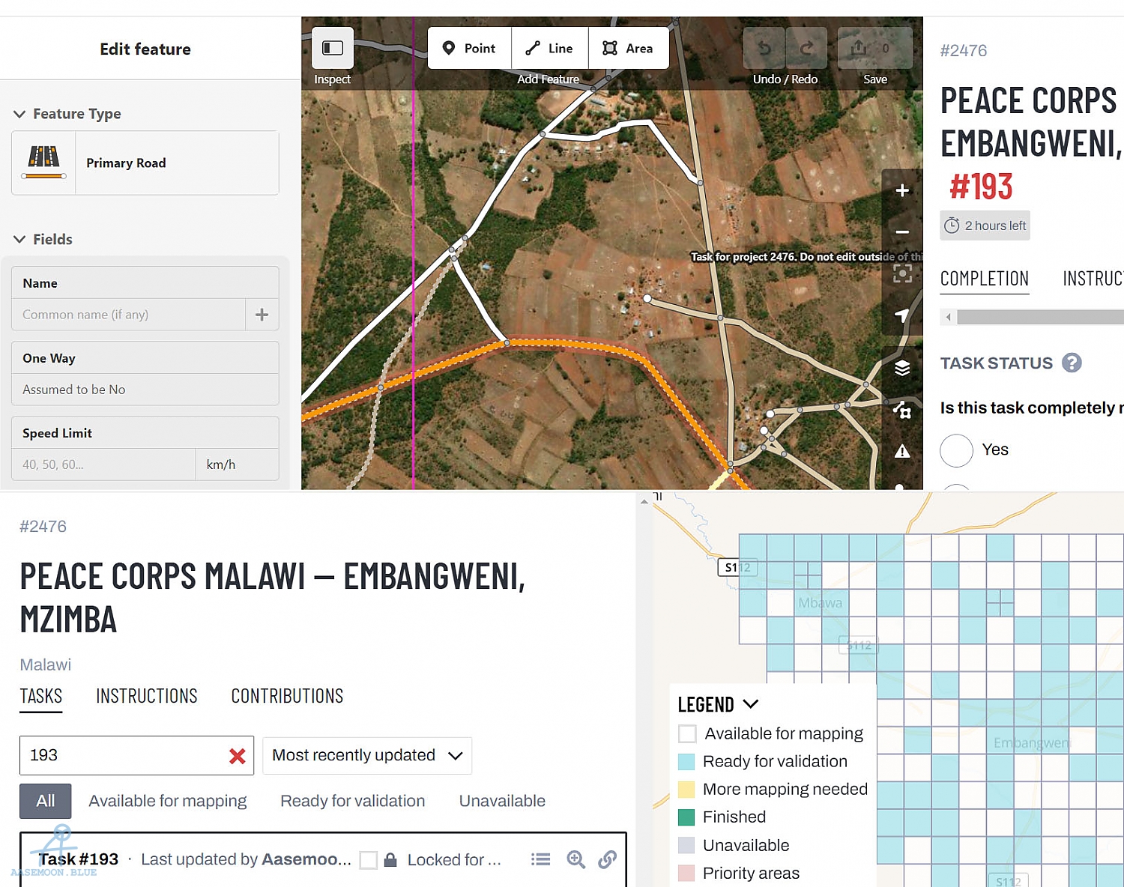Click the Available for mapping legend swatch
This screenshot has width=1124, height=887.
pyautogui.click(x=687, y=733)
